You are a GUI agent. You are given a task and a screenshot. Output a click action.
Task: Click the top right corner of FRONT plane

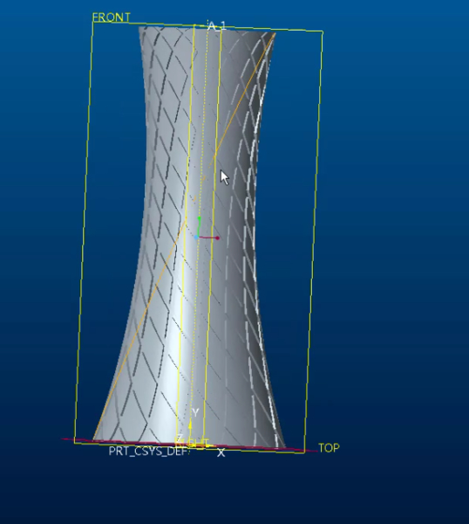tap(323, 31)
